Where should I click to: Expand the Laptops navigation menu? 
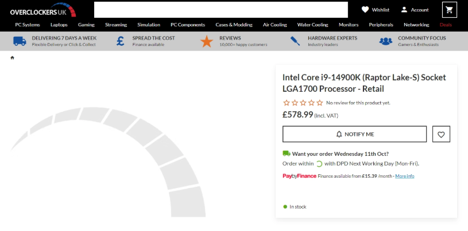59,25
